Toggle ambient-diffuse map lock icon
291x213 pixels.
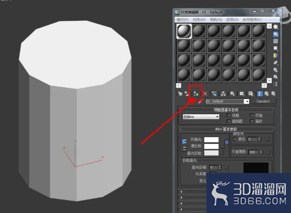[227, 142]
